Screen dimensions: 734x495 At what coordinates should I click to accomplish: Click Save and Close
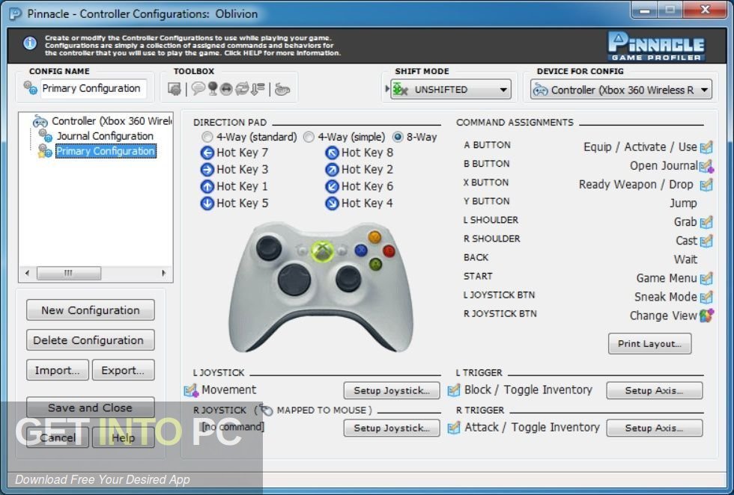(91, 407)
